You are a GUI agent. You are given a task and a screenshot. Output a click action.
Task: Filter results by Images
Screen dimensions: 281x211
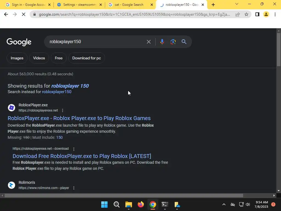point(17,58)
